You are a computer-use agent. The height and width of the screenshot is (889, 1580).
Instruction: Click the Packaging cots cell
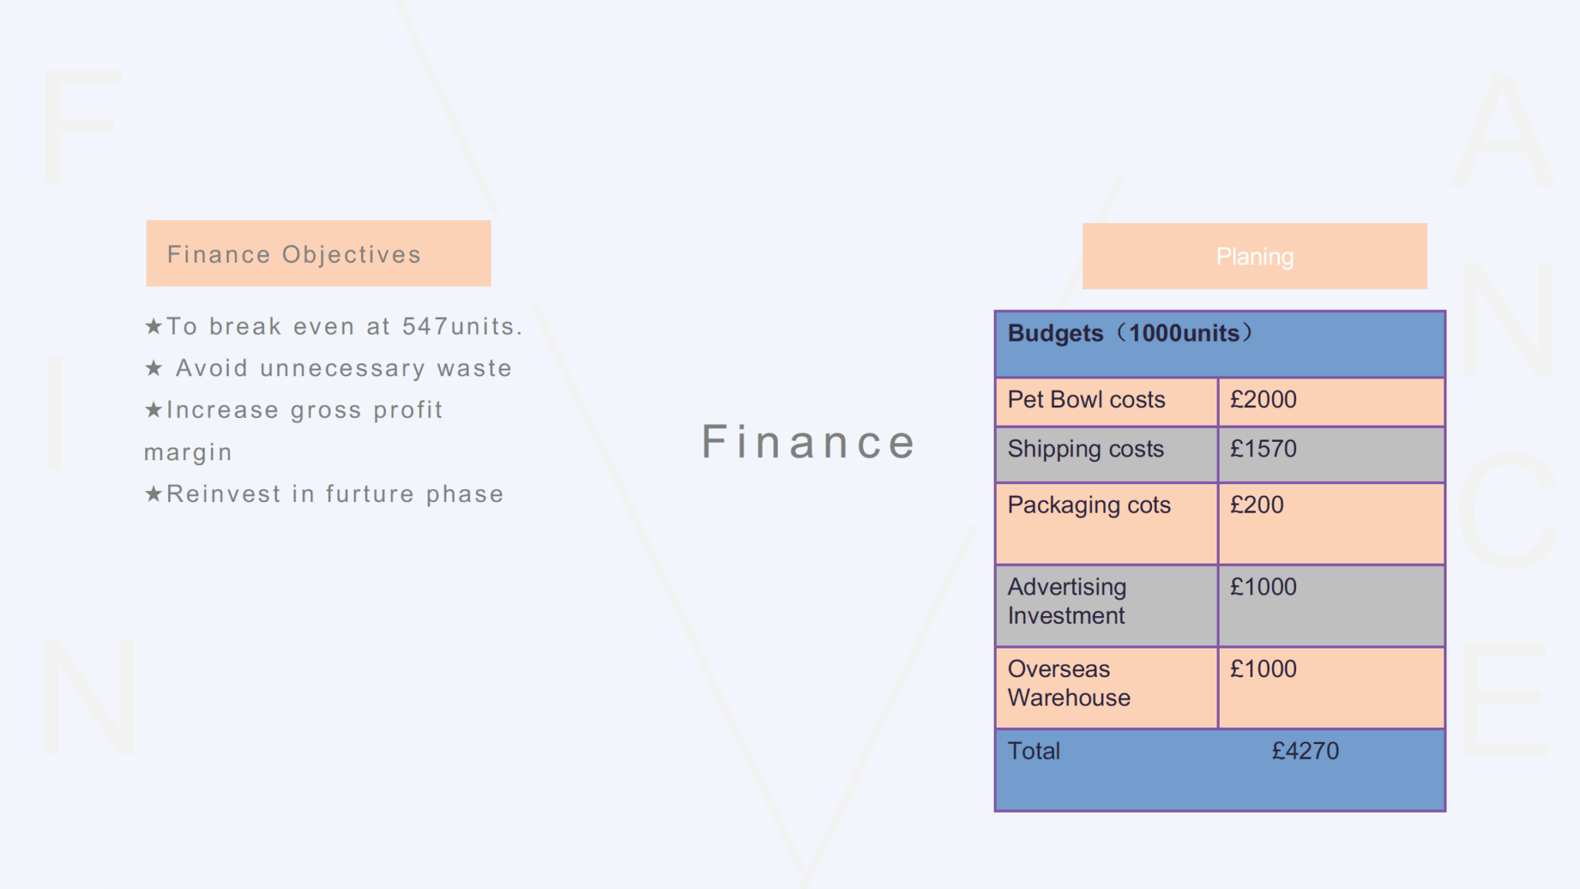[x=1106, y=524]
